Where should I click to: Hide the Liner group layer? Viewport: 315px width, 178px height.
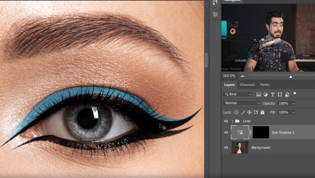point(226,121)
